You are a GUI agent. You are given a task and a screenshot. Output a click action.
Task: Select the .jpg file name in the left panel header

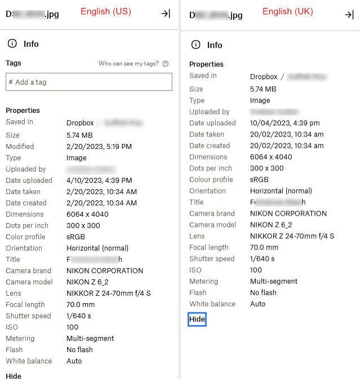32,14
